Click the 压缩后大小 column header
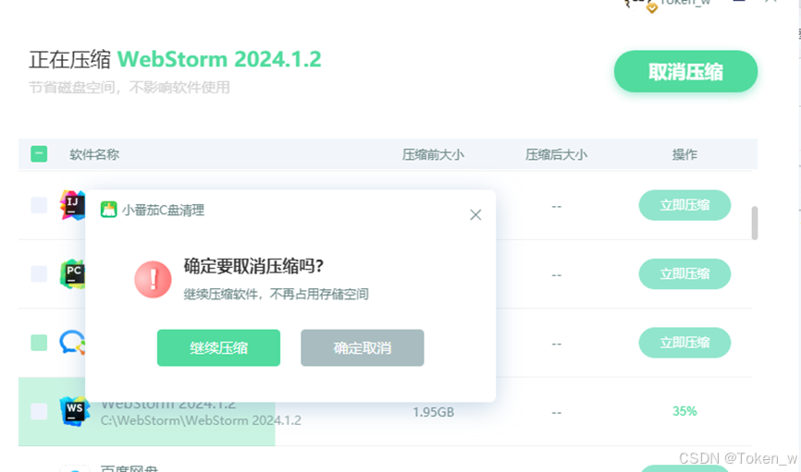Screen dimensions: 801x472 click(x=556, y=154)
